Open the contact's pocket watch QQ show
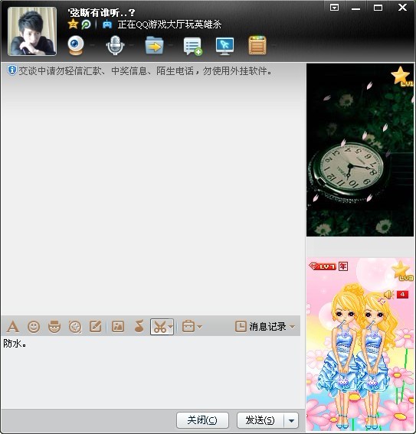The height and width of the screenshot is (434, 416). (360, 150)
